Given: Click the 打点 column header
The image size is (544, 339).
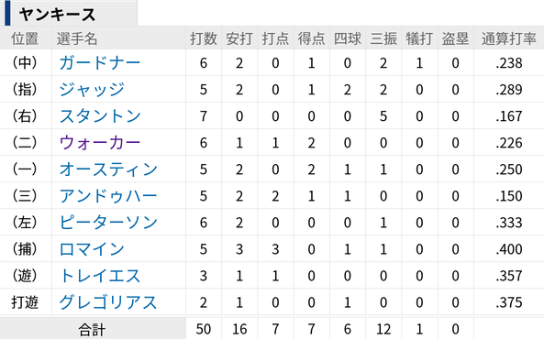Looking at the screenshot, I should (x=275, y=38).
